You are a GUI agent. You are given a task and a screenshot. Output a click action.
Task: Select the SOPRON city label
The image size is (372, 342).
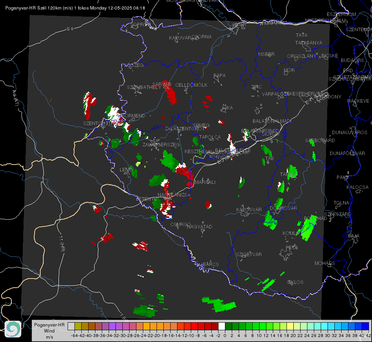coord(141,24)
